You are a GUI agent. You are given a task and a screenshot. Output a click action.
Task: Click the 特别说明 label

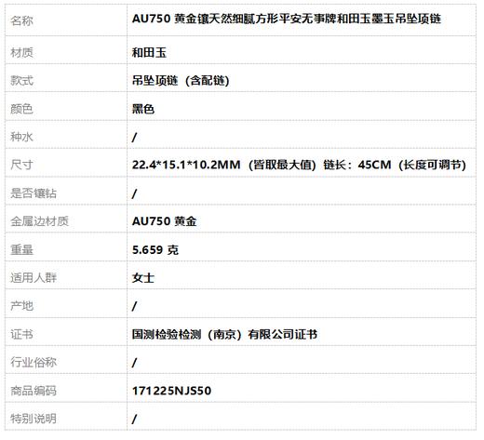pos(34,419)
